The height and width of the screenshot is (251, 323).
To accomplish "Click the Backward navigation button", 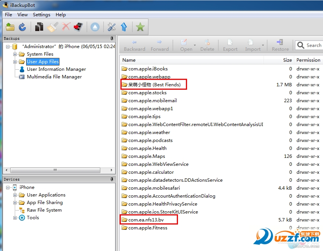I will point(134,45).
